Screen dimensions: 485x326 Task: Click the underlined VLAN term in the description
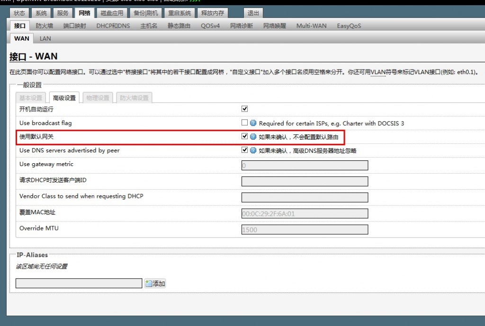(x=378, y=72)
